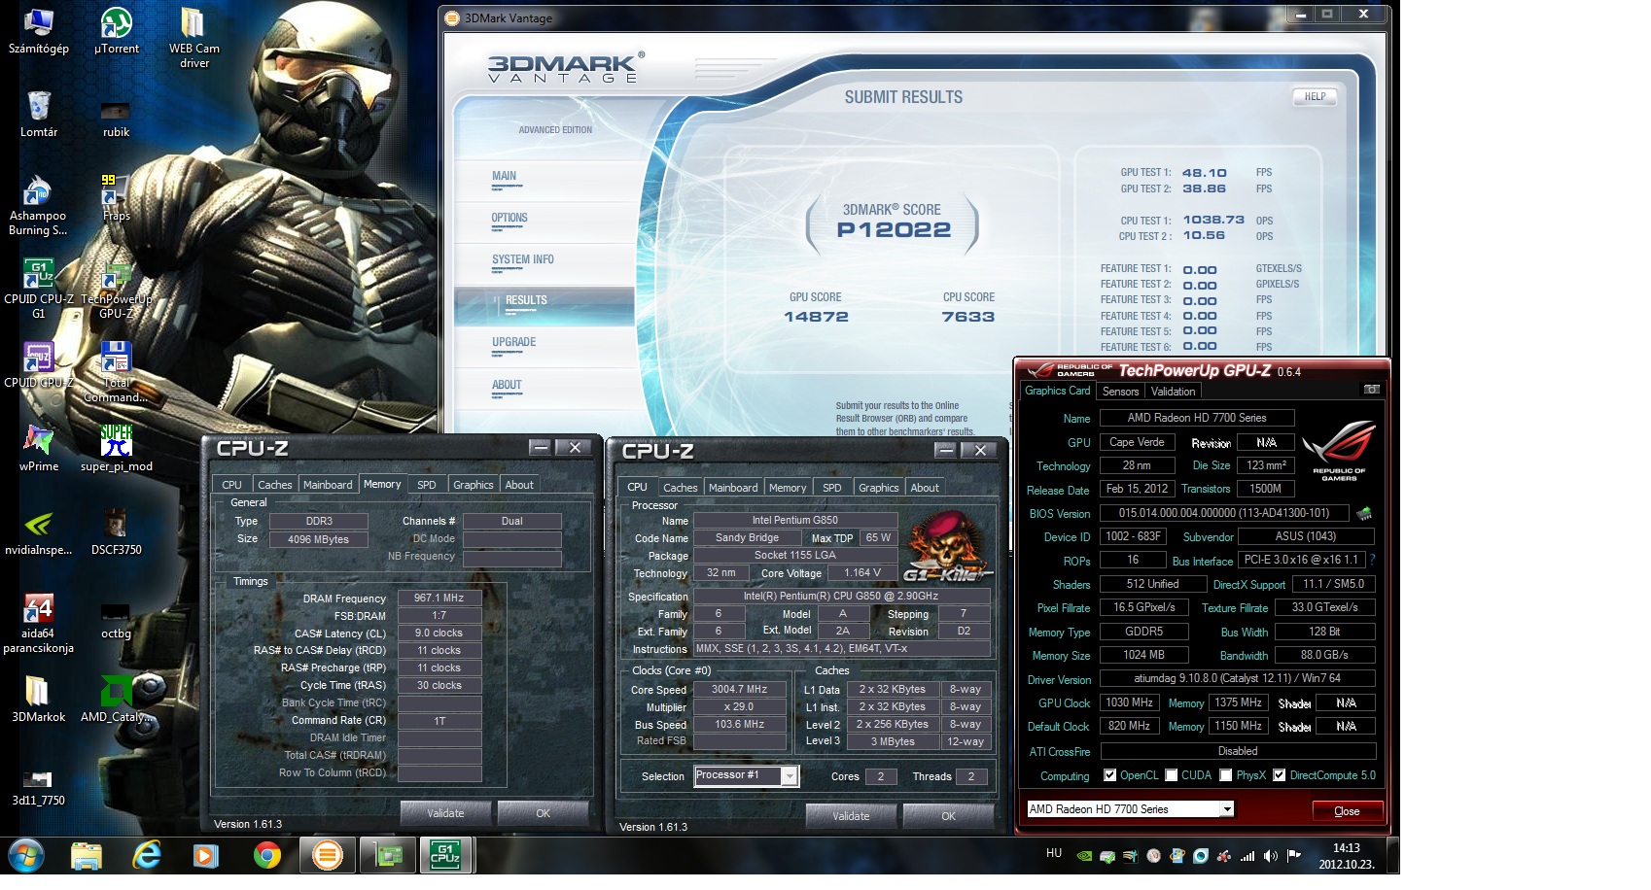Open SYSTEM INFO in 3DMark Vantage
This screenshot has width=1651, height=890.
523,260
